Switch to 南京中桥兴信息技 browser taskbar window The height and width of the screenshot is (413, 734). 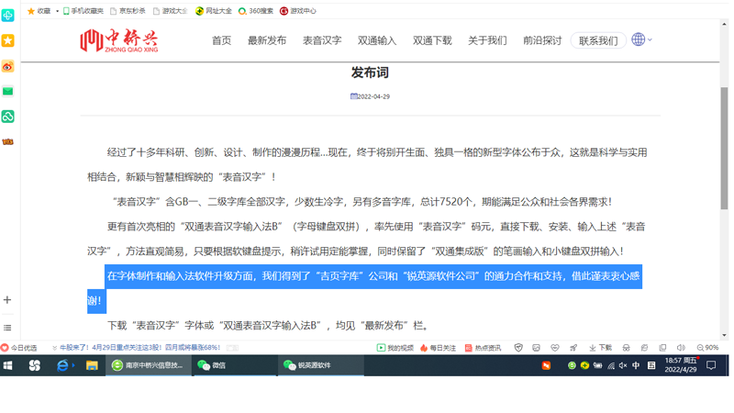pyautogui.click(x=149, y=365)
